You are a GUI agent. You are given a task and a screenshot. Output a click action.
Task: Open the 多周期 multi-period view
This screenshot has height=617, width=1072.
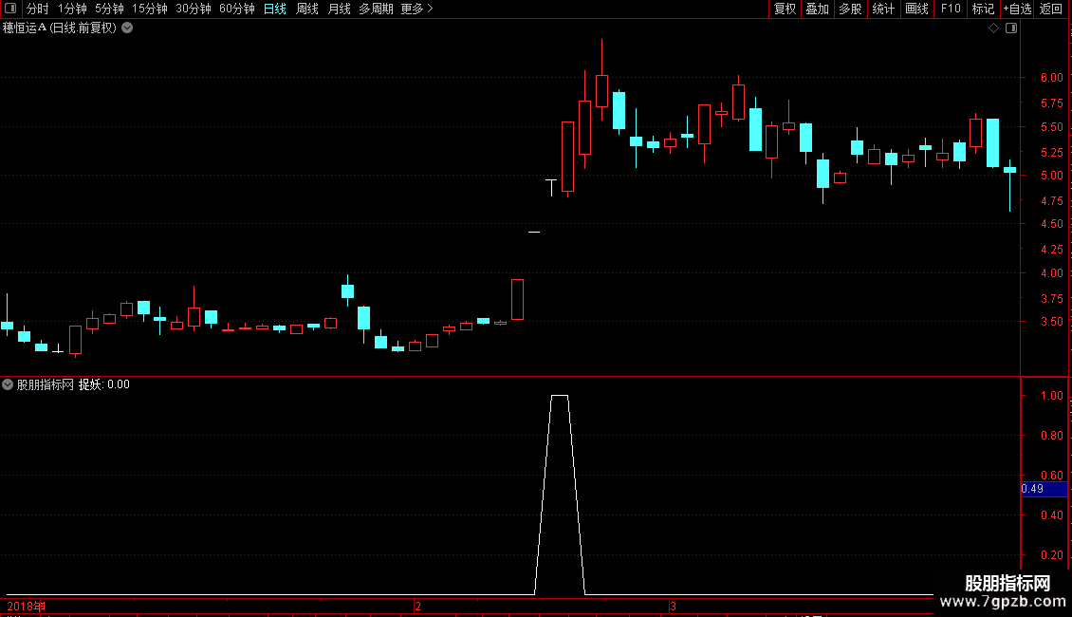[376, 9]
